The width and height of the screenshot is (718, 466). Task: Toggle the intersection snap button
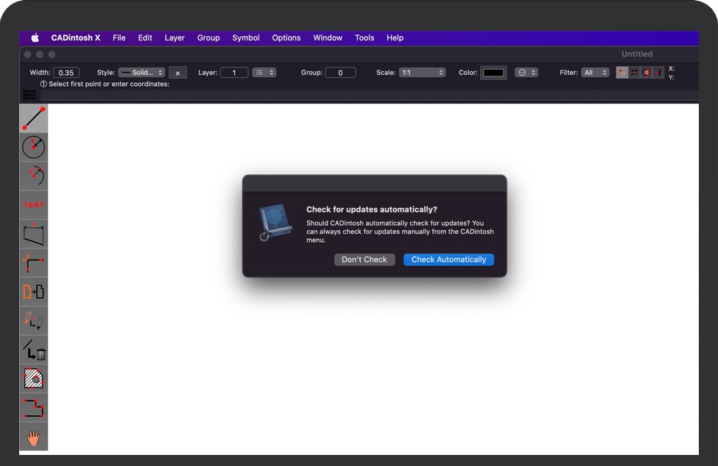[x=634, y=73]
